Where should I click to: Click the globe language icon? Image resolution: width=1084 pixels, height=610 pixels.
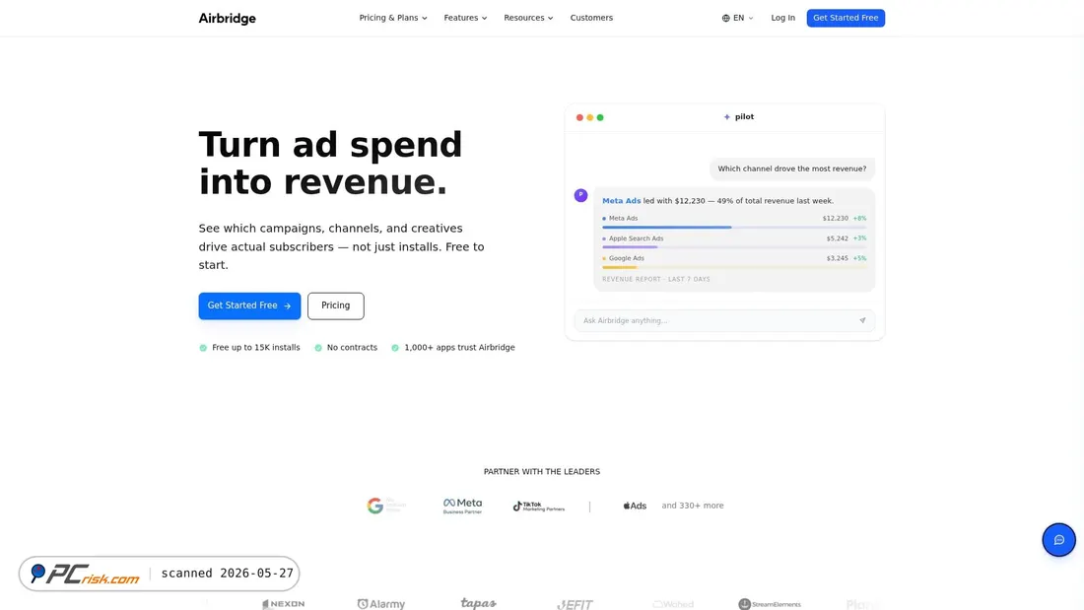coord(726,18)
